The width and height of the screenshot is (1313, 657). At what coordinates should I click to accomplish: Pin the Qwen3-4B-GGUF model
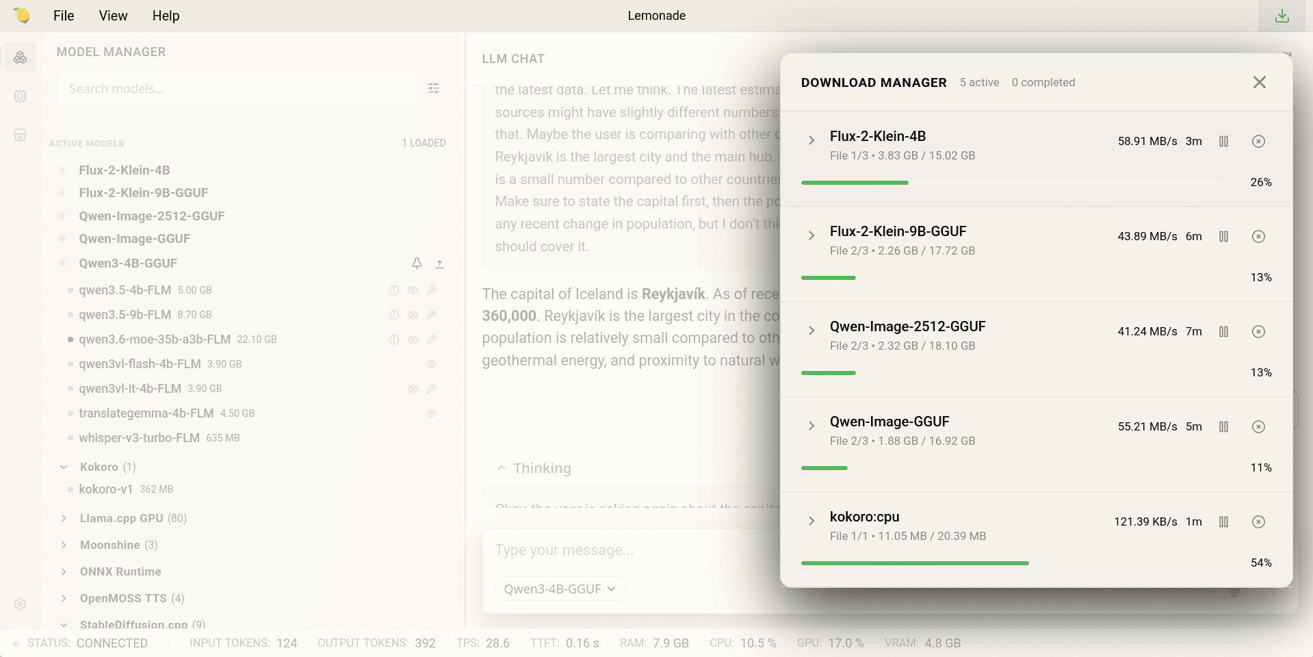(417, 263)
